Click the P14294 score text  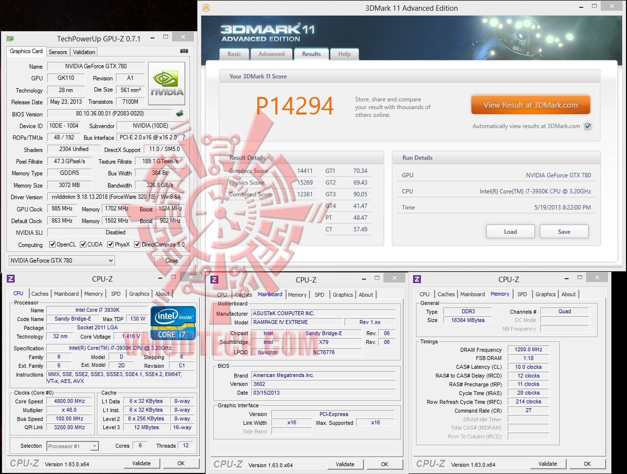click(295, 106)
